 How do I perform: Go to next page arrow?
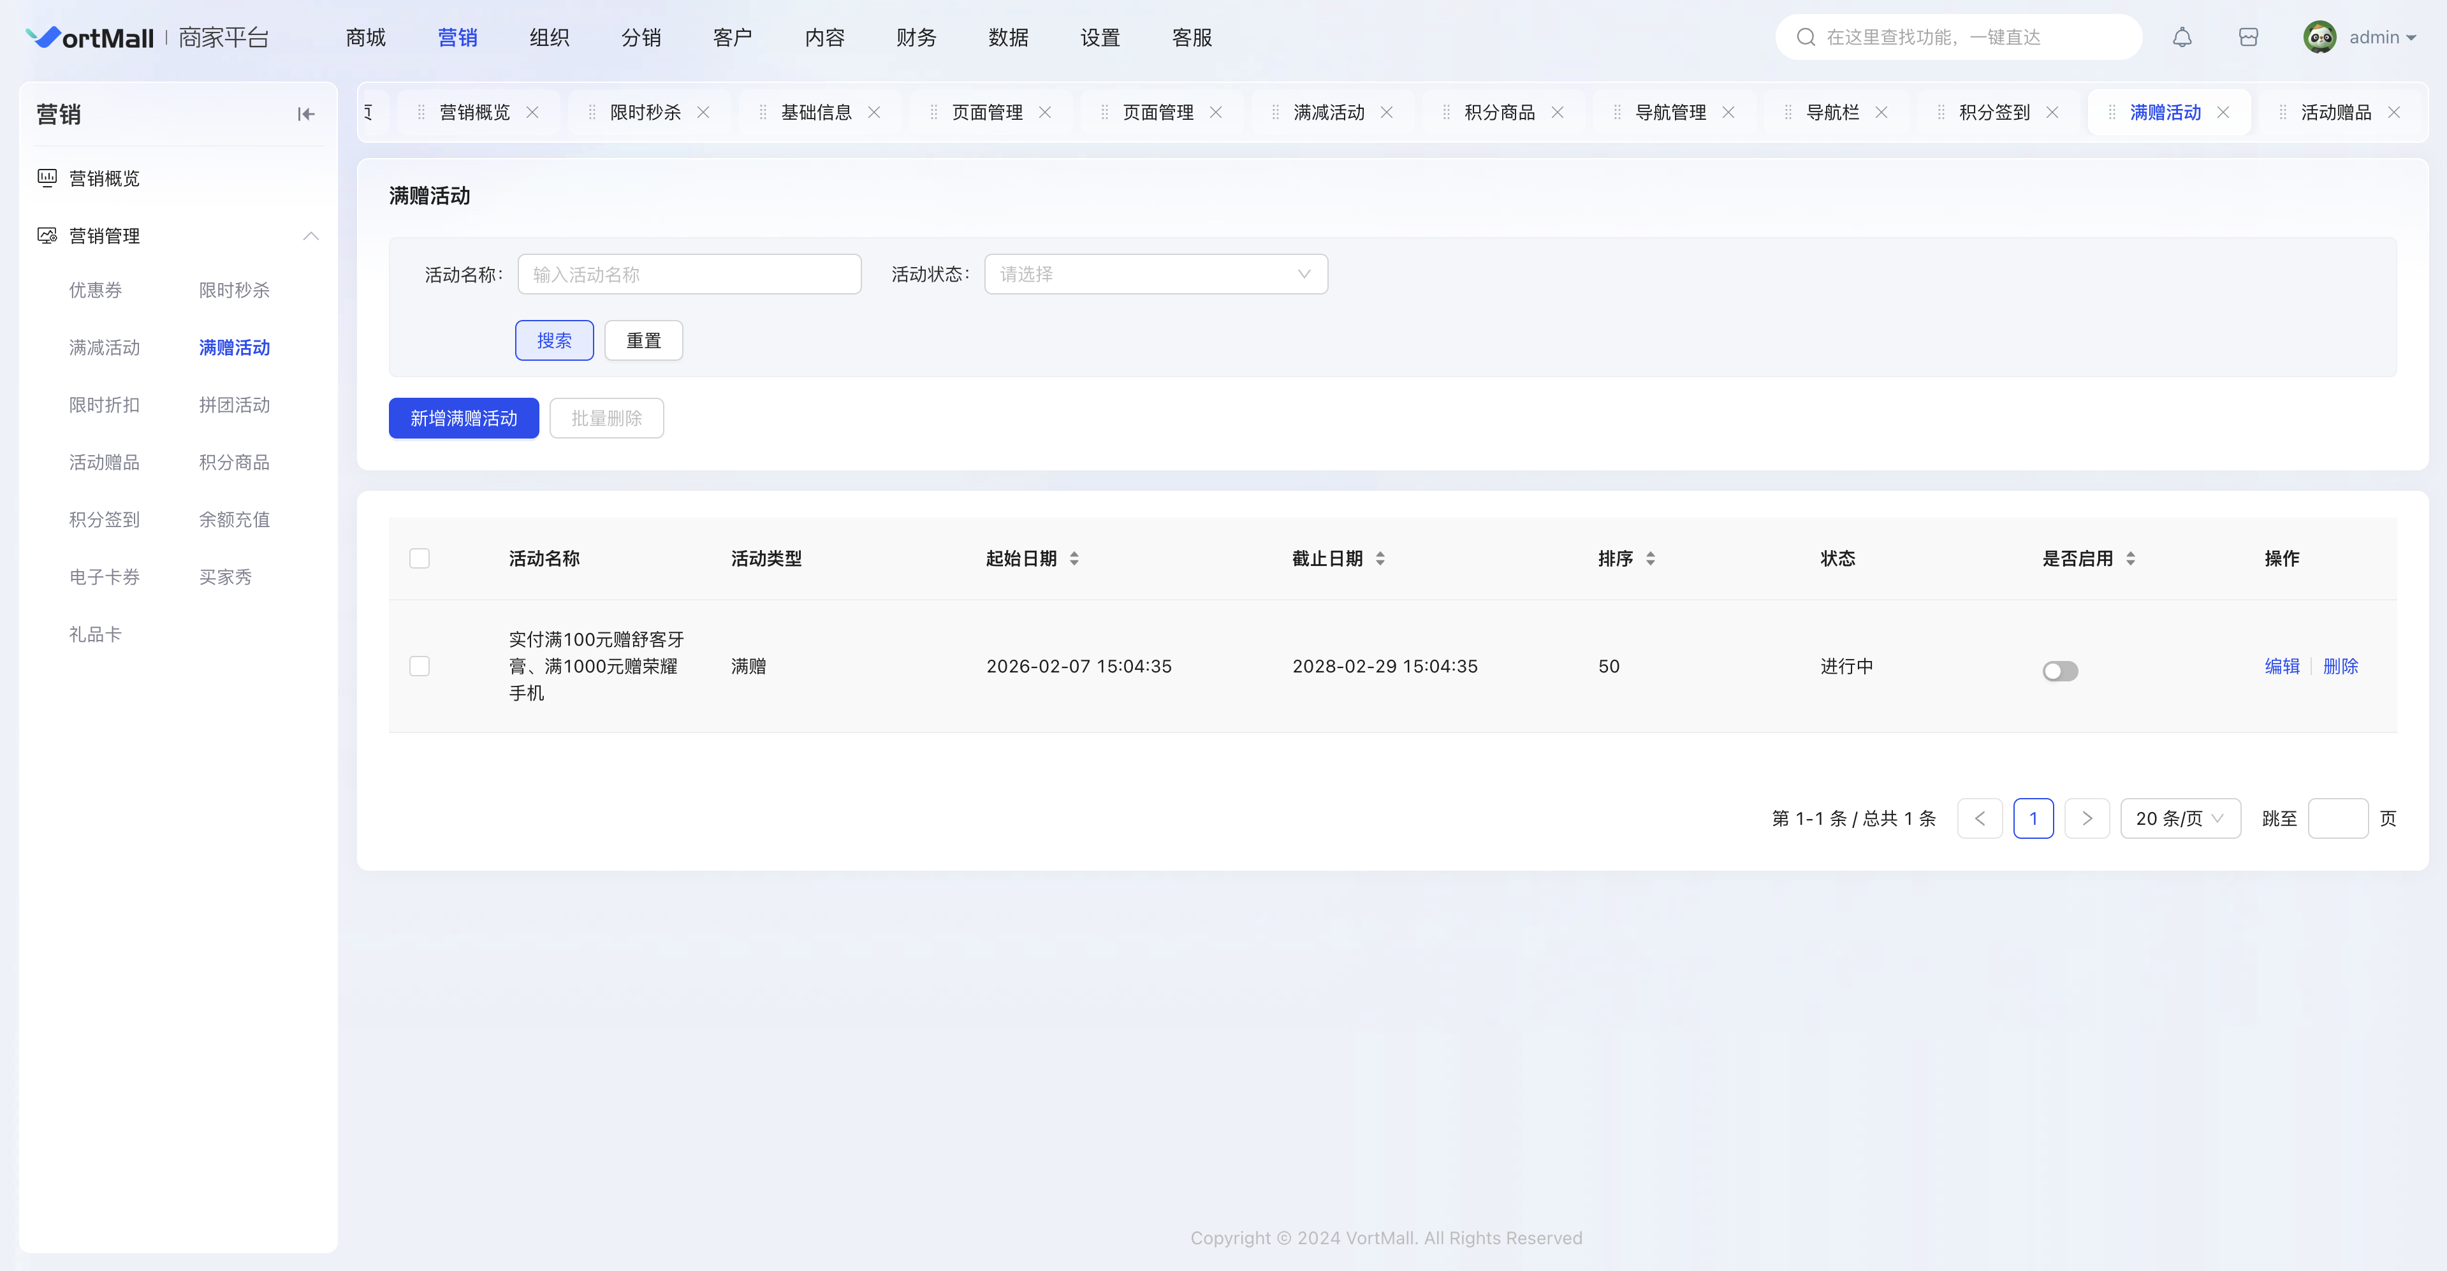(2087, 818)
